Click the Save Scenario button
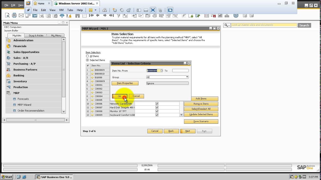The image size is (321, 180). coord(201,121)
